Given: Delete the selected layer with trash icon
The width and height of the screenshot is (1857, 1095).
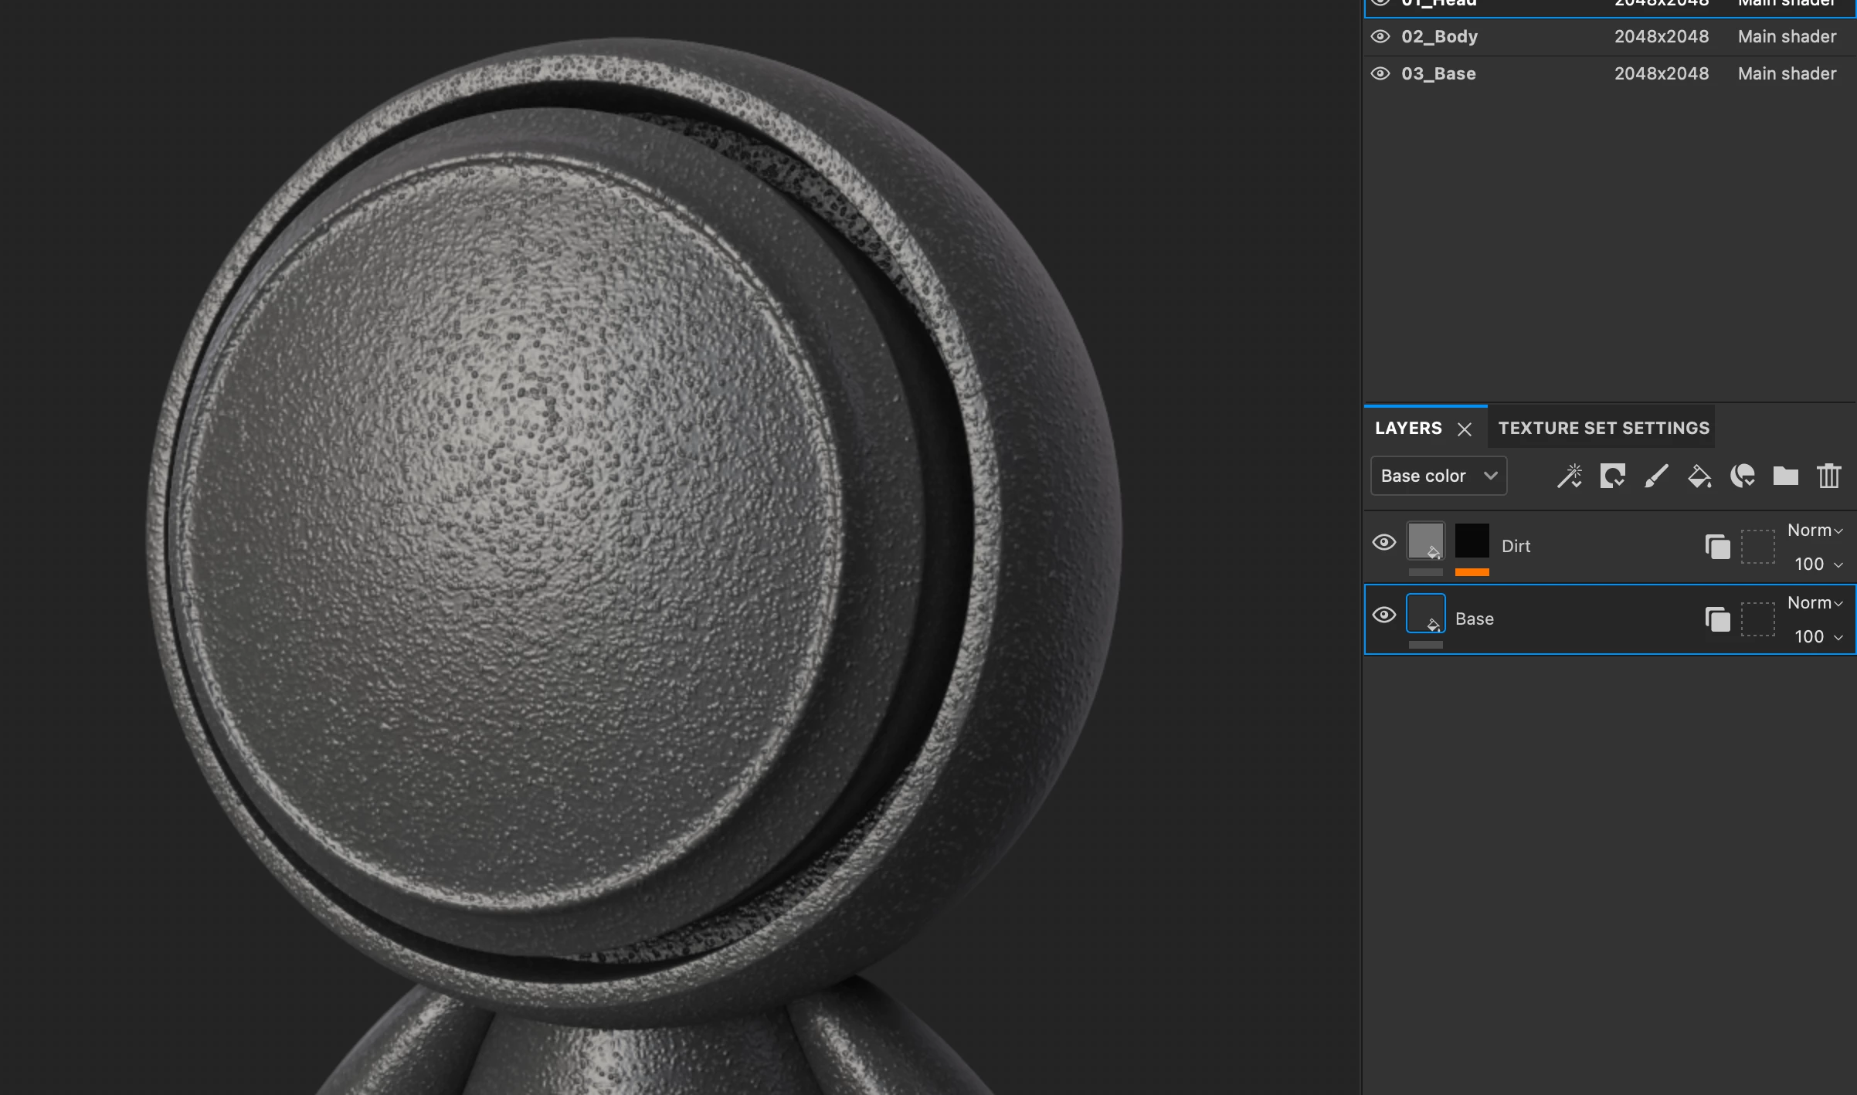Looking at the screenshot, I should click(x=1829, y=476).
